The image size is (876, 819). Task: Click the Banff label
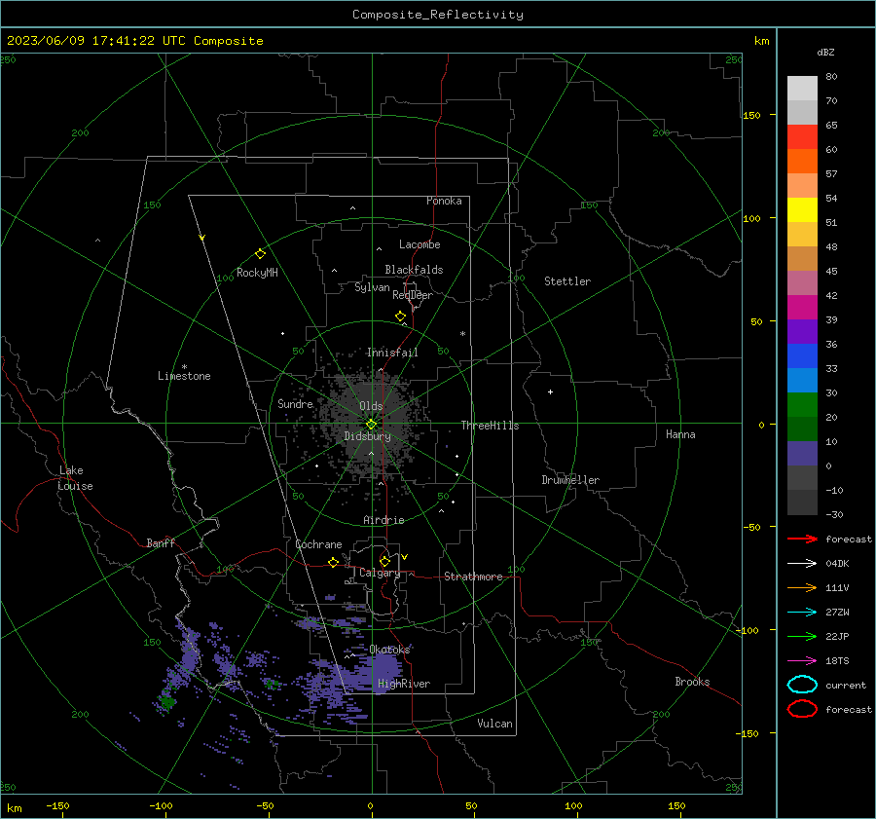click(x=161, y=543)
